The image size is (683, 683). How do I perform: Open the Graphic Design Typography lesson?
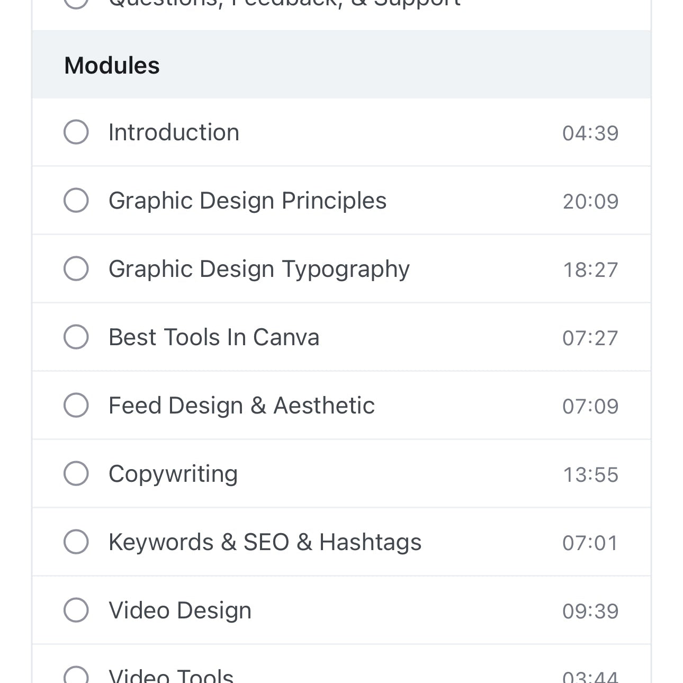click(x=259, y=268)
